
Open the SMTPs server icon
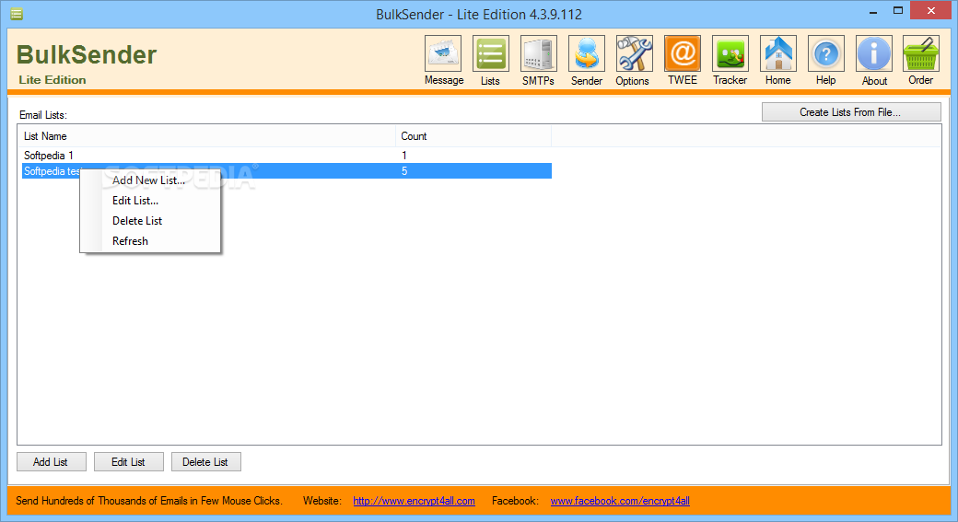(538, 53)
